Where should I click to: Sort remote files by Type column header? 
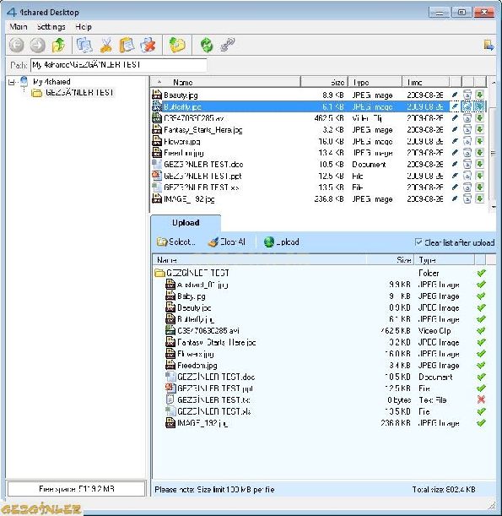[375, 82]
